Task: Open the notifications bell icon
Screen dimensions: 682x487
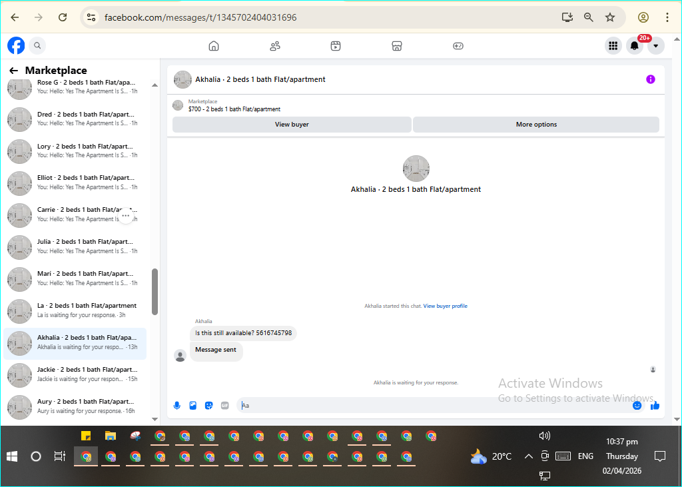Action: point(635,46)
